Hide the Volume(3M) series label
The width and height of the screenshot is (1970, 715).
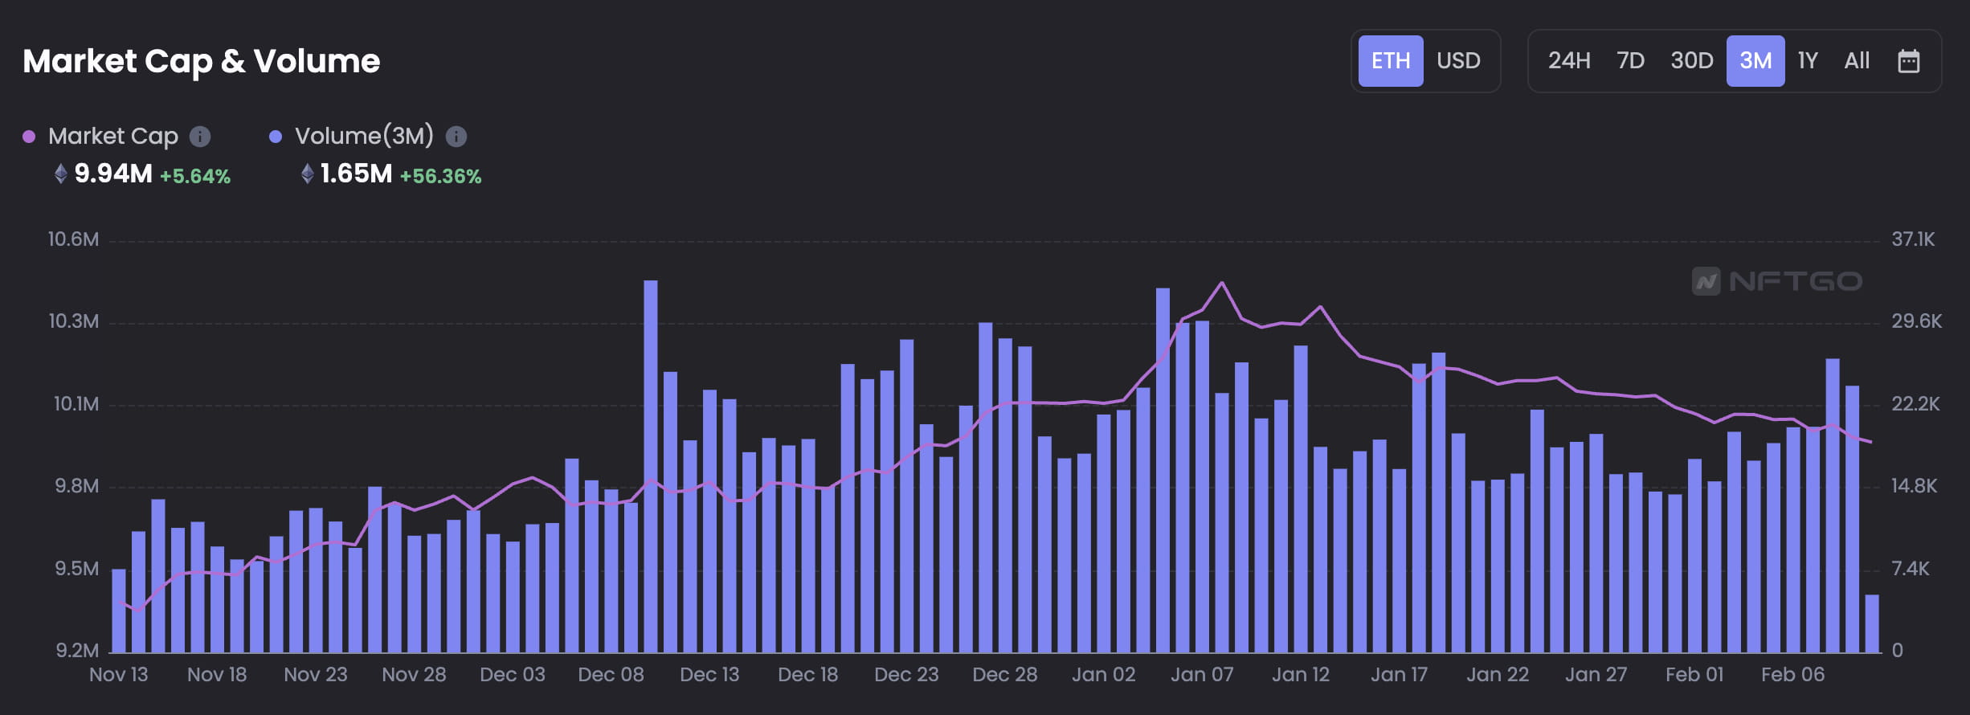click(364, 137)
